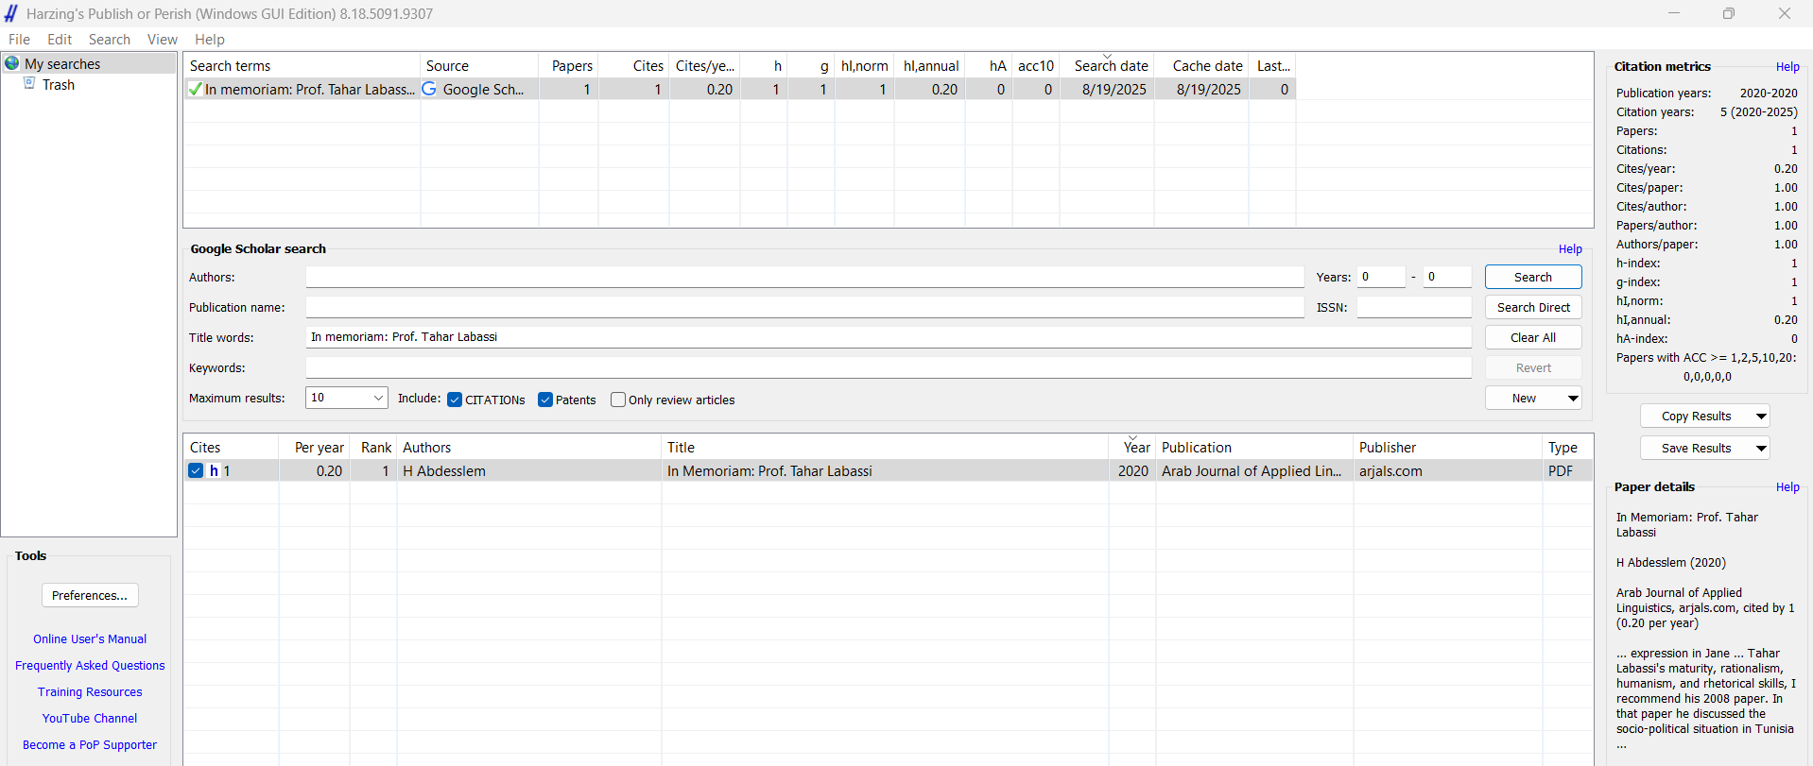This screenshot has width=1813, height=766.
Task: Click the New button
Action: point(1524,398)
